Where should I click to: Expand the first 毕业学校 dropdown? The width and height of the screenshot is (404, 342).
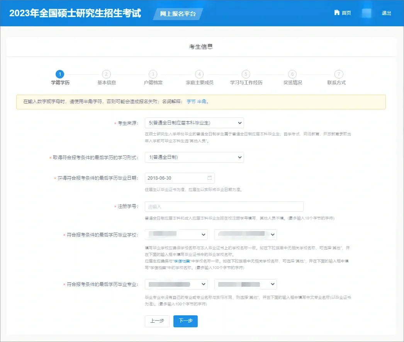[x=176, y=234]
